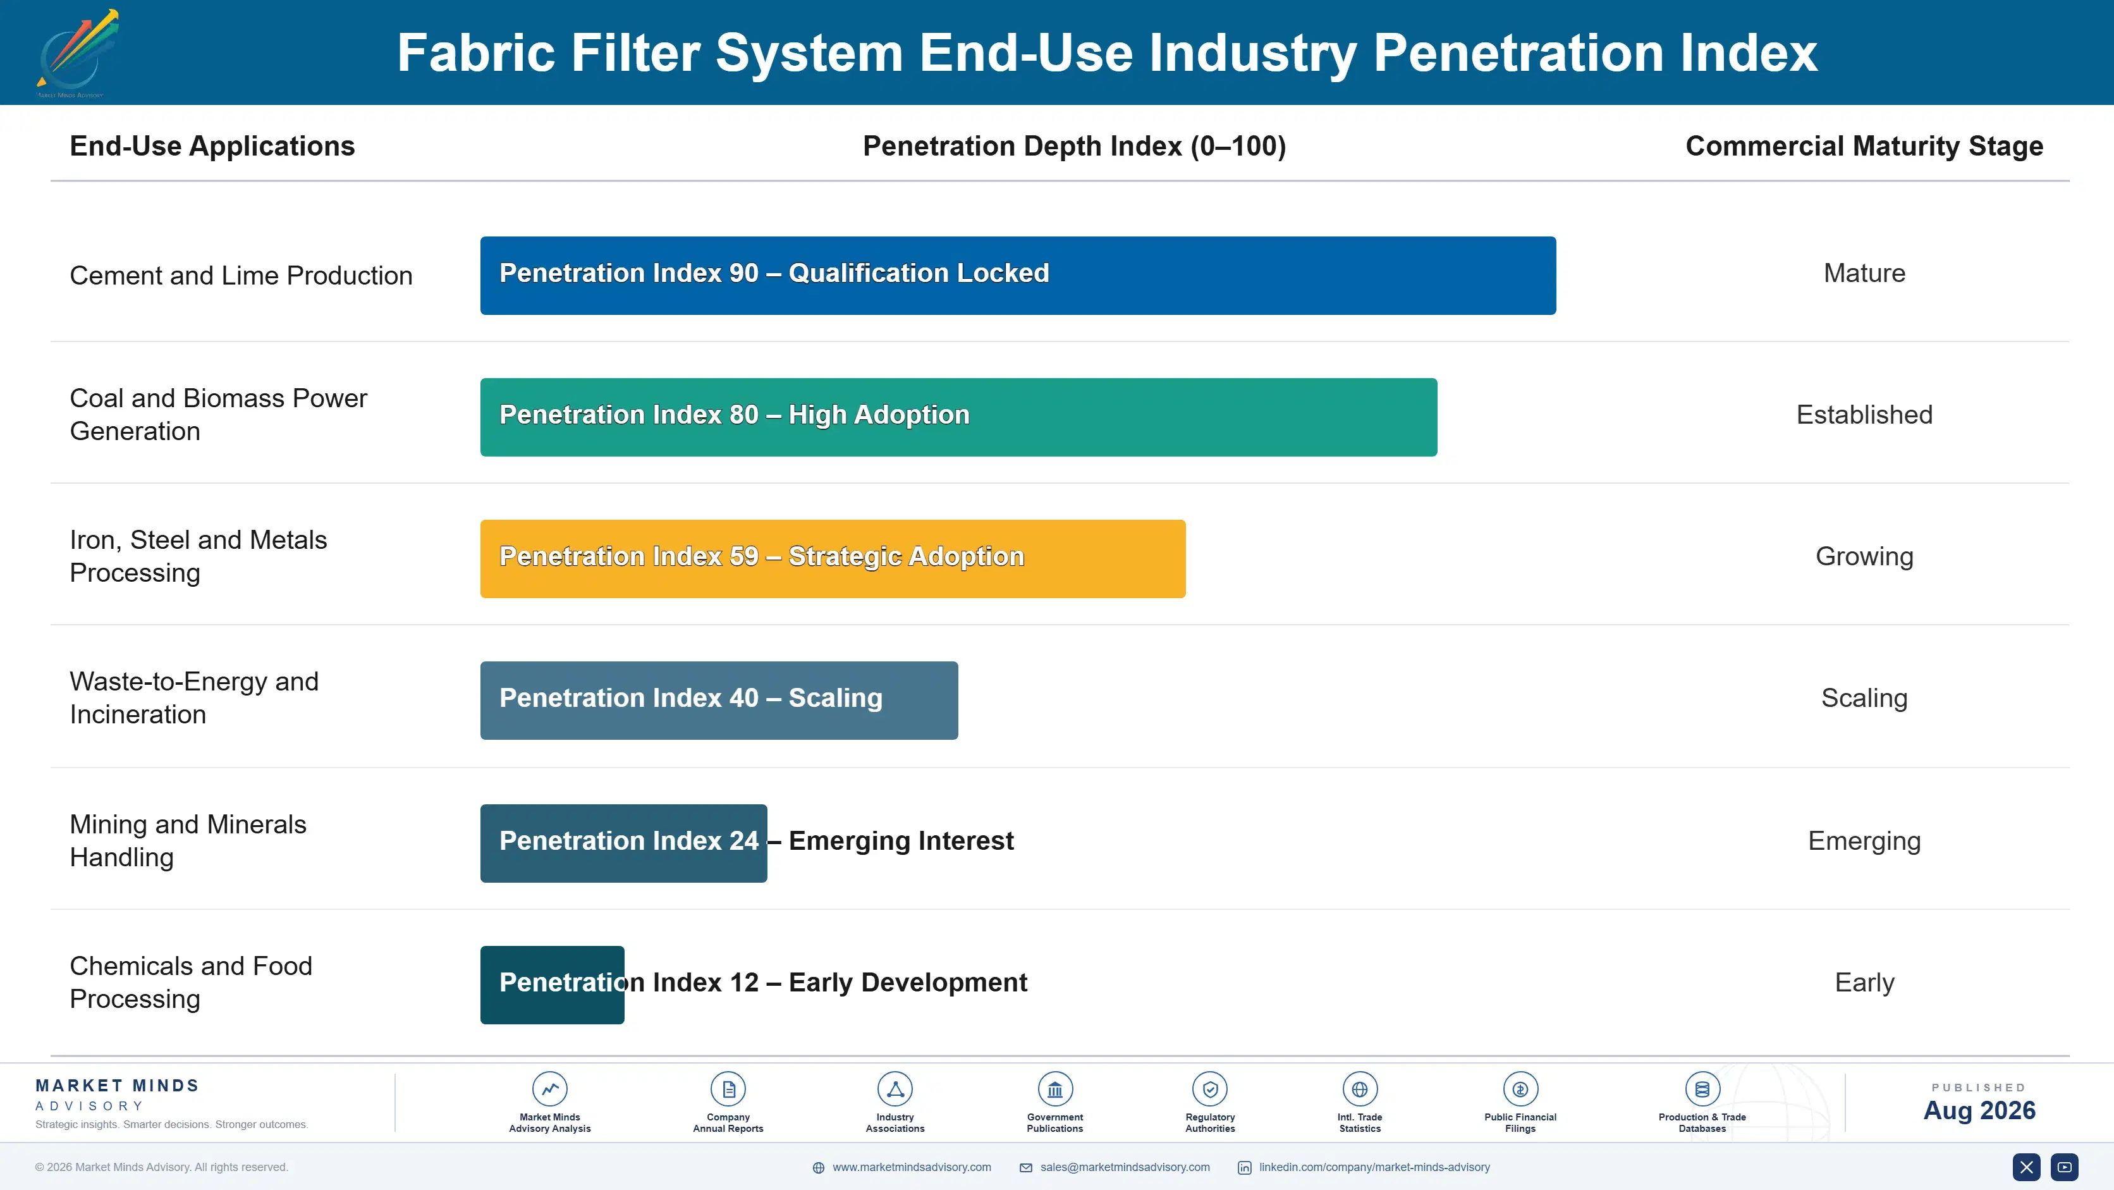This screenshot has height=1190, width=2114.
Task: Click the 'Early' maturity stage text
Action: [1864, 983]
